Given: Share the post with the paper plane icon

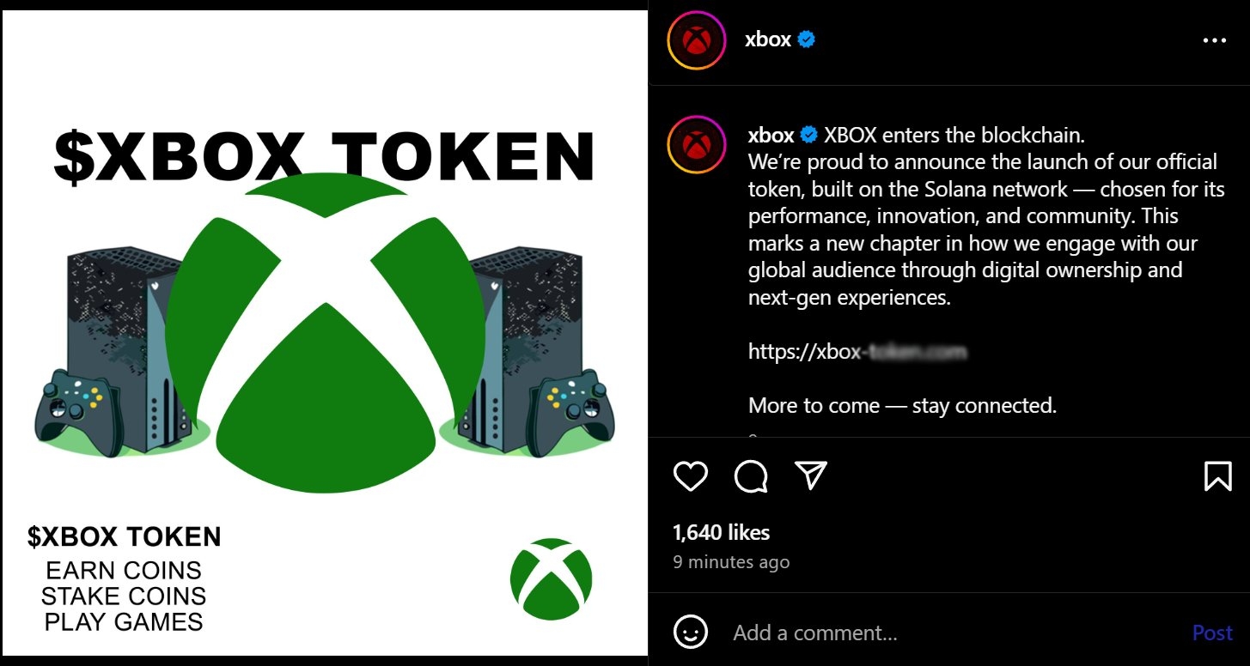Looking at the screenshot, I should pyautogui.click(x=808, y=474).
